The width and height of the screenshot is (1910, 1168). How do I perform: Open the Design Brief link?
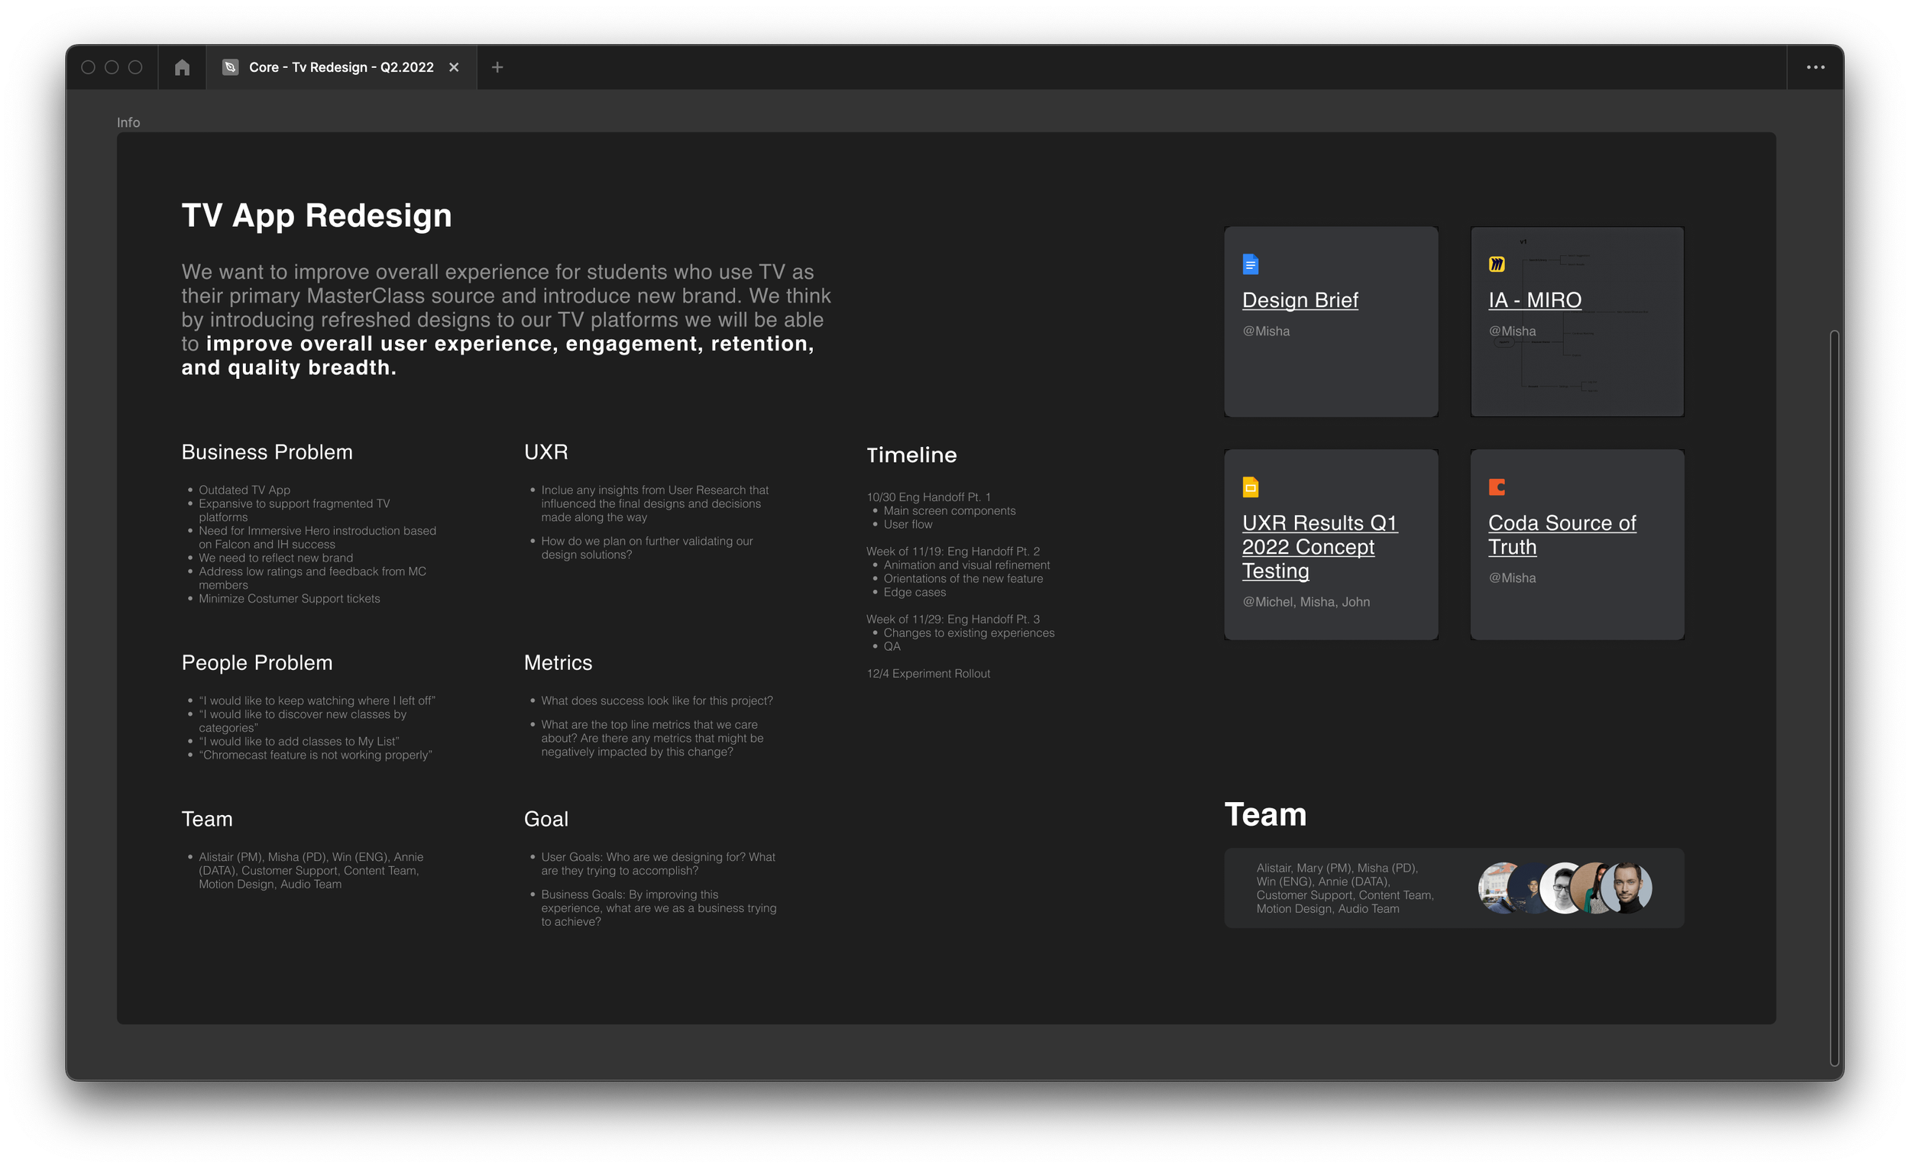1300,300
